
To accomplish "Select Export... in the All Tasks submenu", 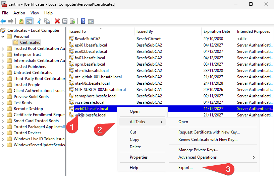I will point(185,168).
